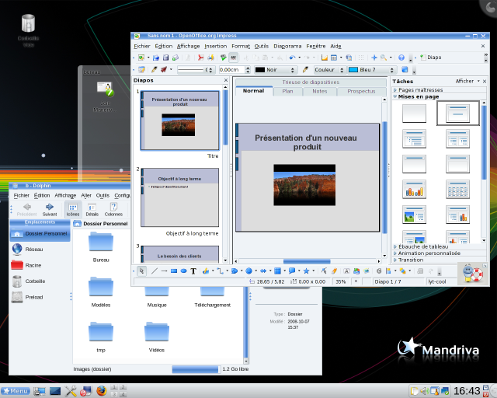Switch to virtual desktop 4 in the pager
This screenshot has width=497, height=398.
(x=123, y=395)
